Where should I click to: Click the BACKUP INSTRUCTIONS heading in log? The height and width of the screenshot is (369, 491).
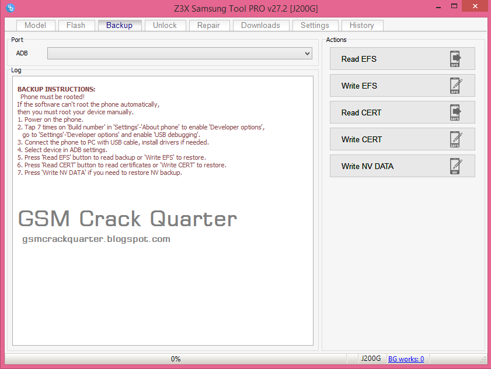[x=57, y=89]
